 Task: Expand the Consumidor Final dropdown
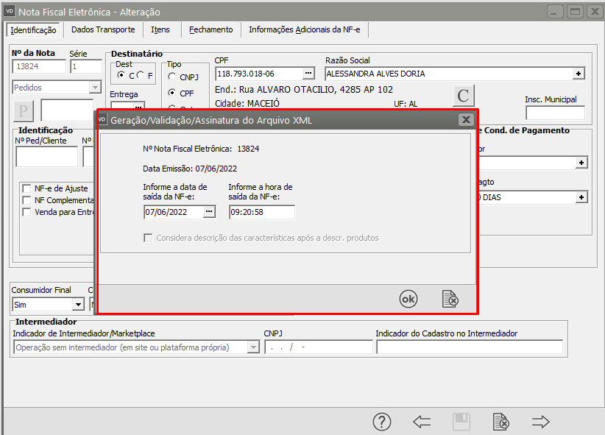pos(78,305)
